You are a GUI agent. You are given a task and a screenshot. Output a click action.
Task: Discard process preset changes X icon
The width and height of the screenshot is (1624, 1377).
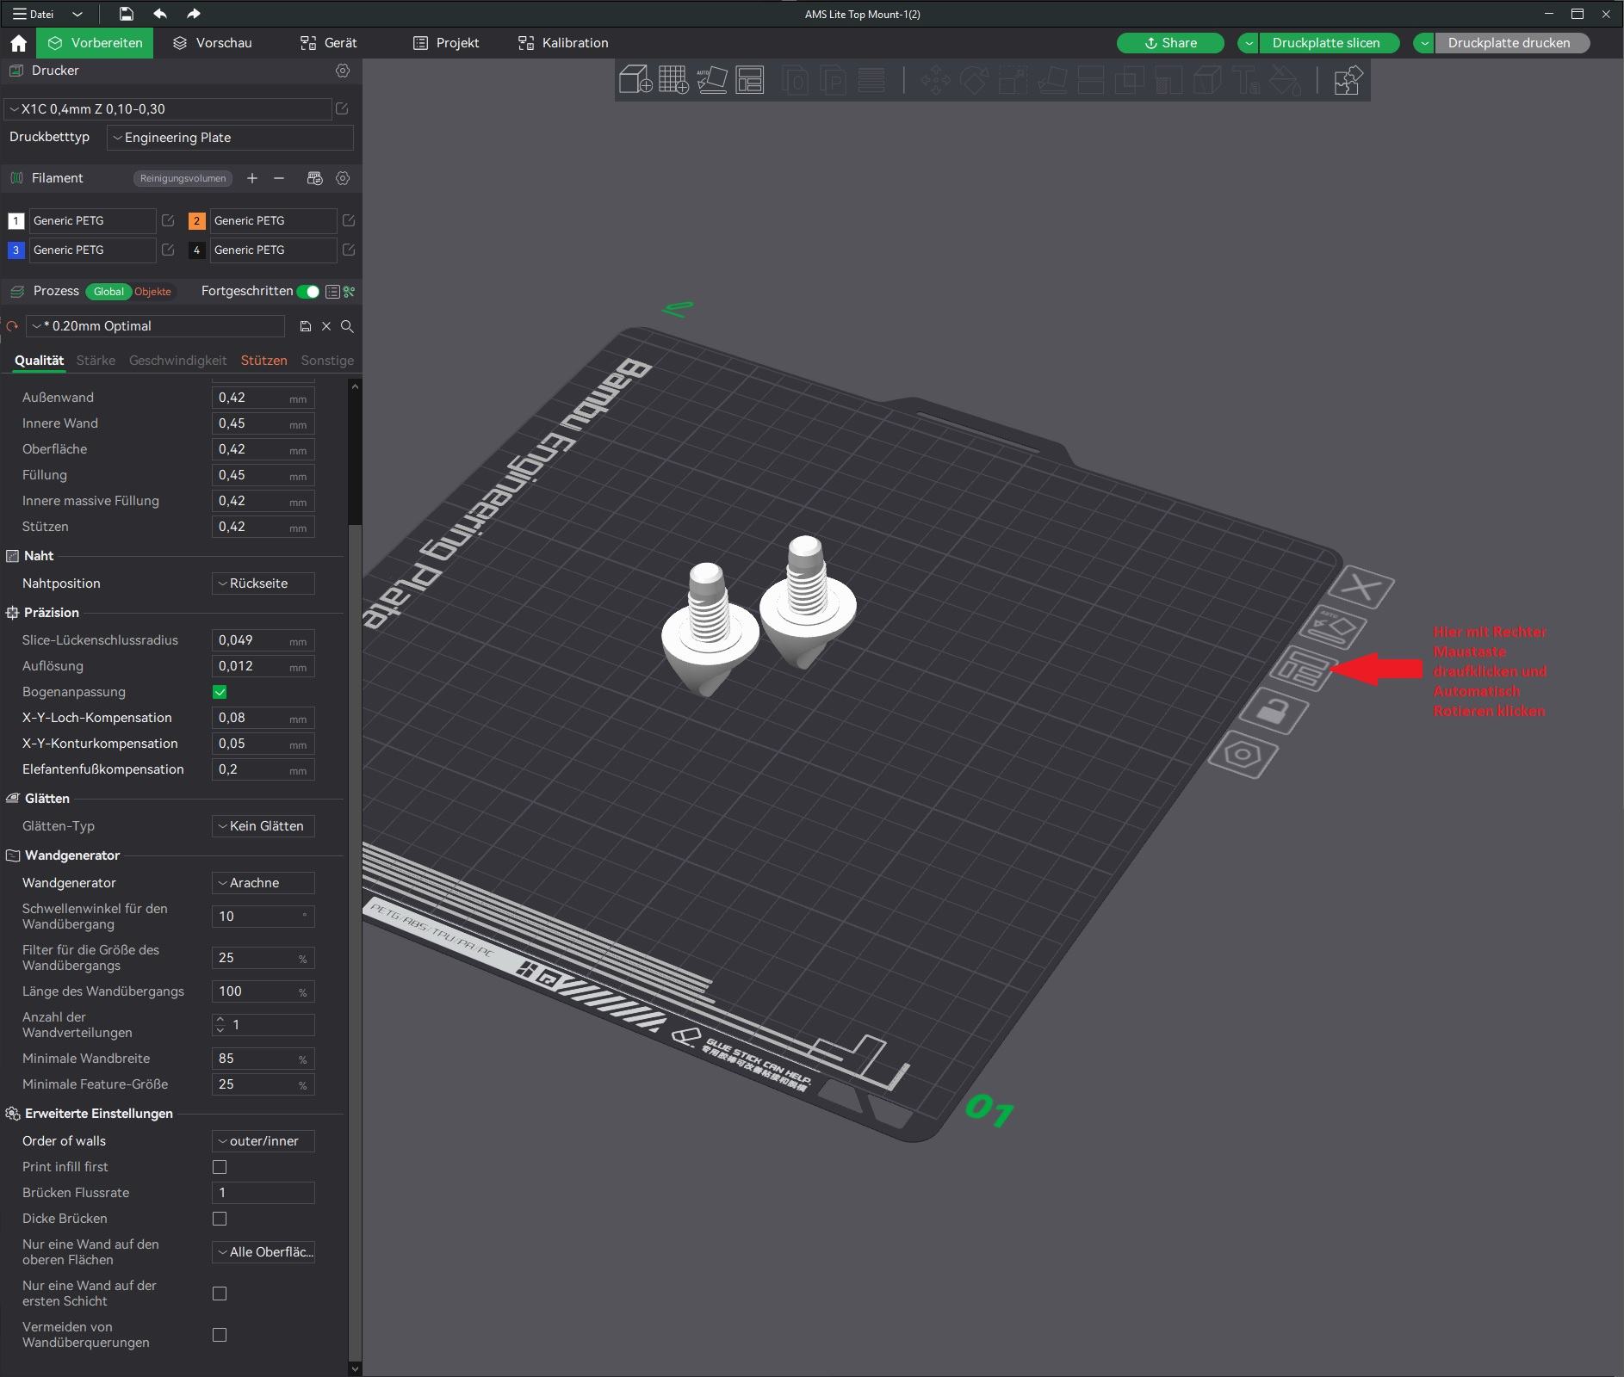pos(326,326)
